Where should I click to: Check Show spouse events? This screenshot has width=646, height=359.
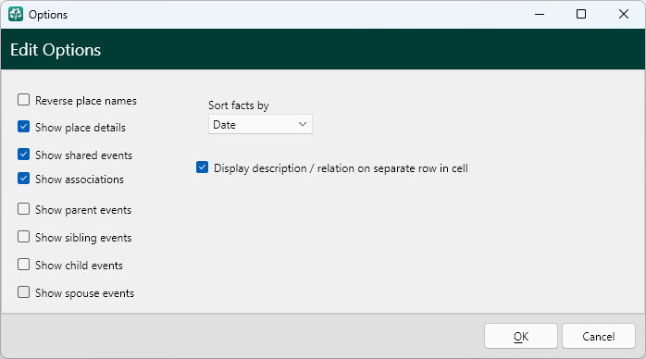click(23, 292)
